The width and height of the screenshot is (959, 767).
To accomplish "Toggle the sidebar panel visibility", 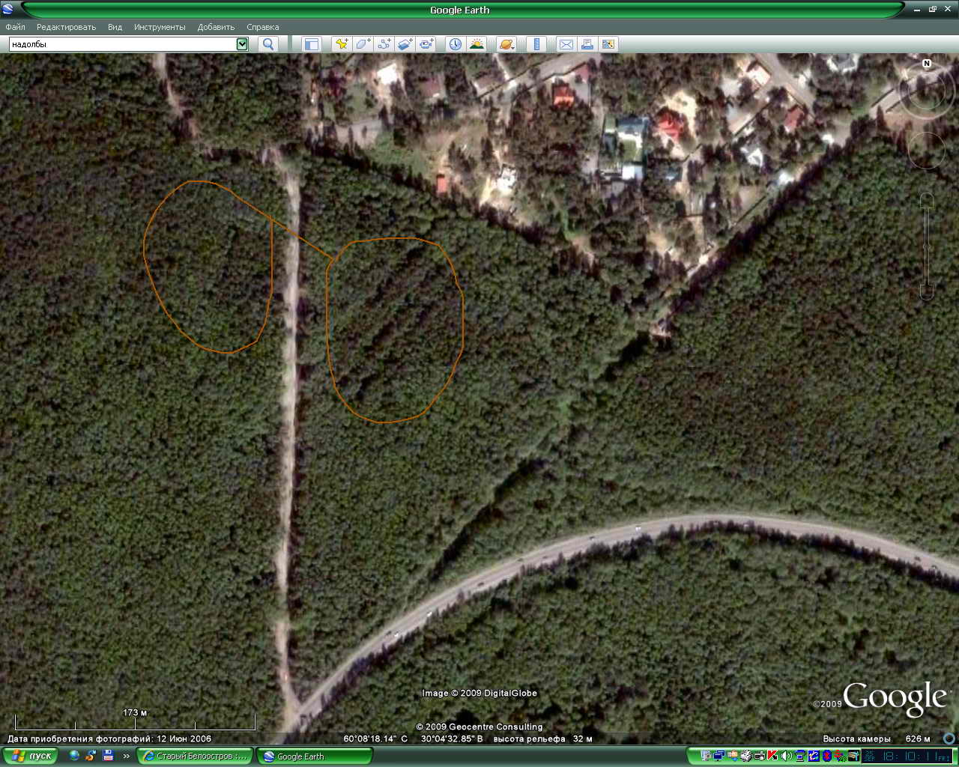I will 311,44.
